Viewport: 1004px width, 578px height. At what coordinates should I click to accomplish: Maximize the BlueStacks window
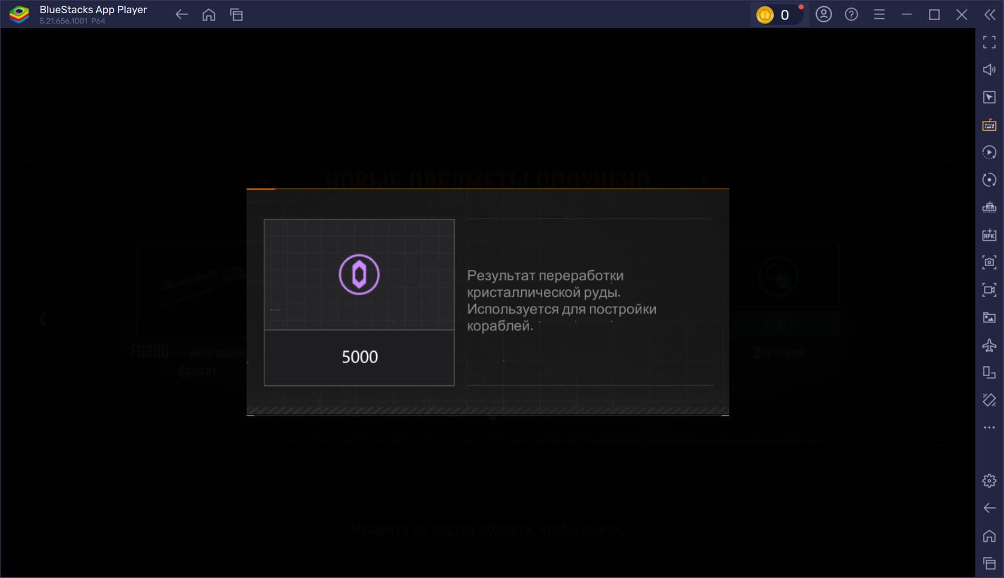tap(934, 14)
